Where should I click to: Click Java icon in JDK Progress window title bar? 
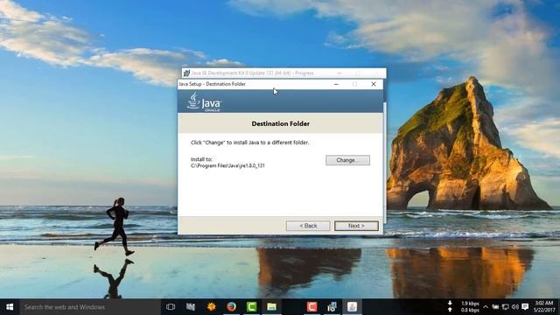tap(186, 73)
